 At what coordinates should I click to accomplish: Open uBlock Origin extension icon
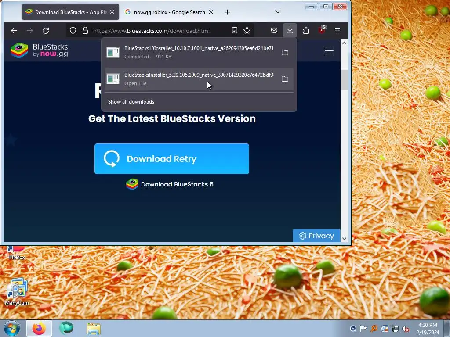pos(322,30)
